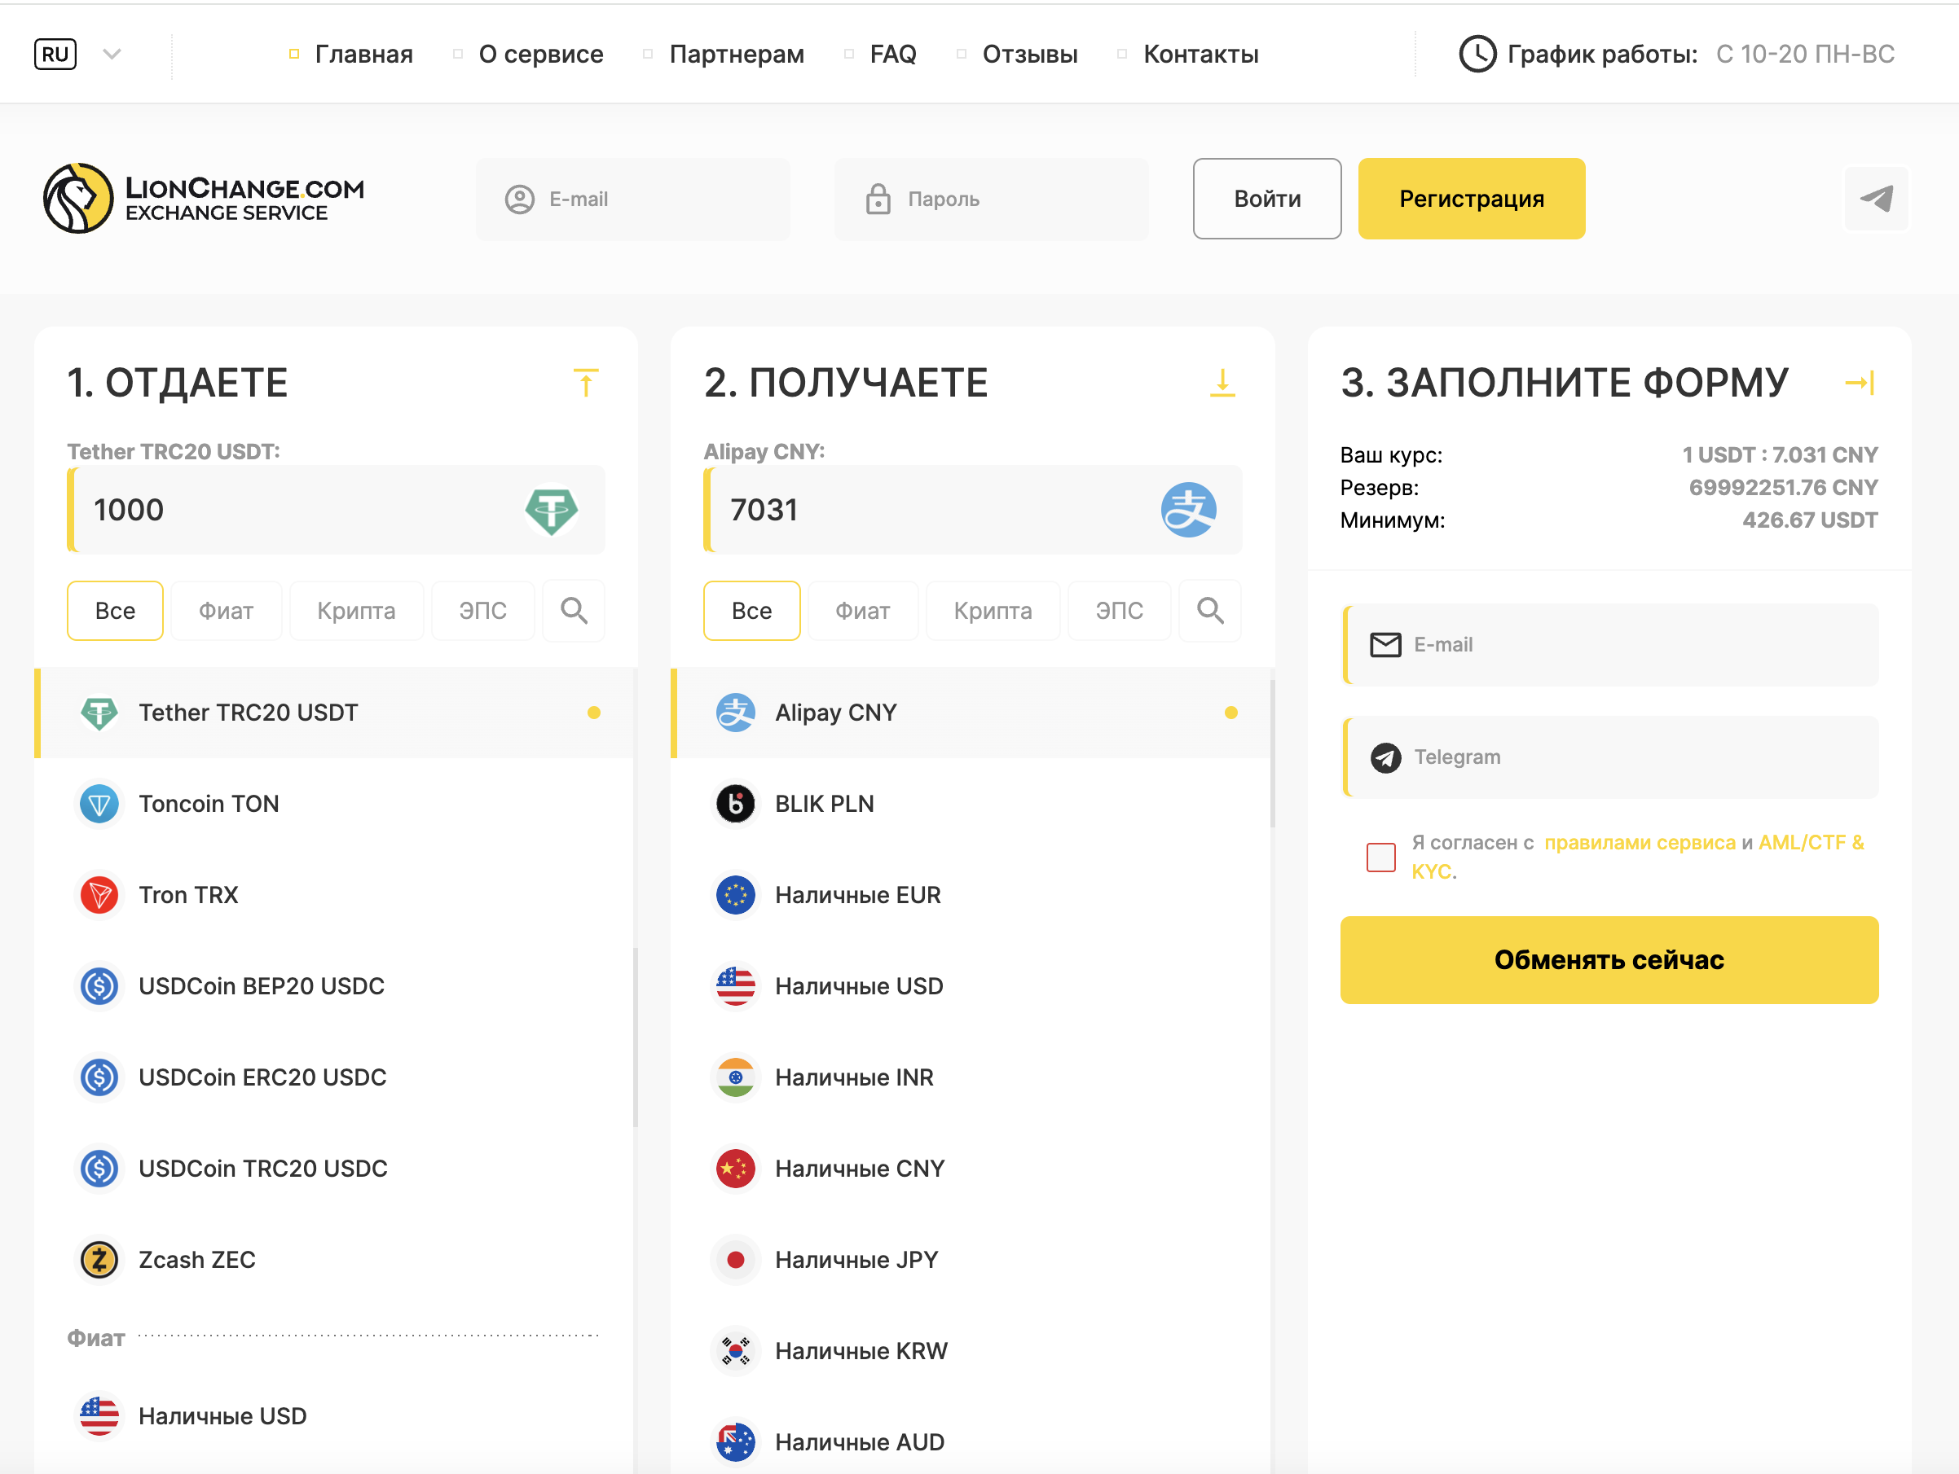
Task: Check the service rules agreement checkbox
Action: point(1380,857)
